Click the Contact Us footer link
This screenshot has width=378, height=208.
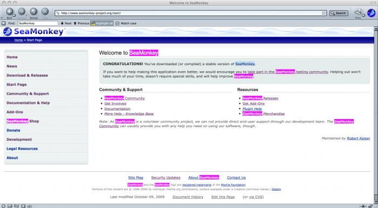237,177
